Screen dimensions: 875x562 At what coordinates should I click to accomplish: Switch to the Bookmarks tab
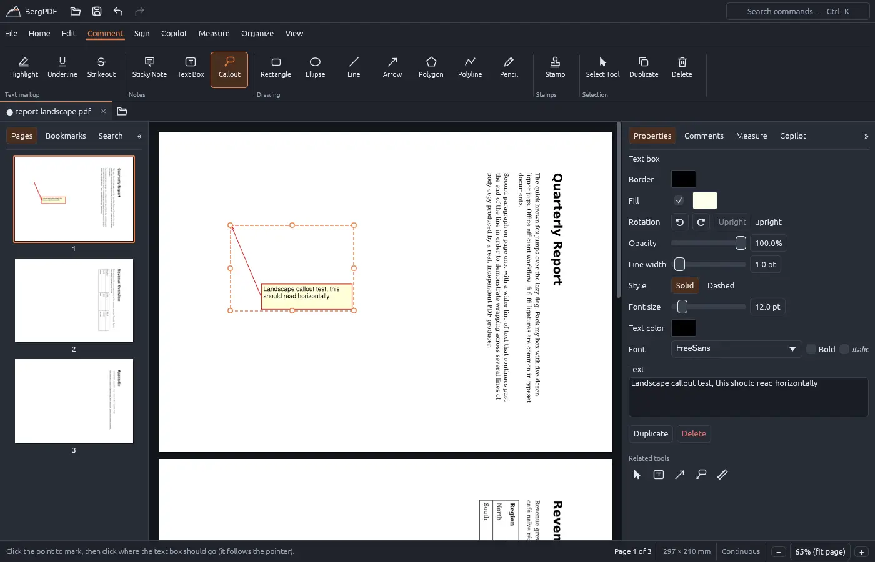point(66,136)
